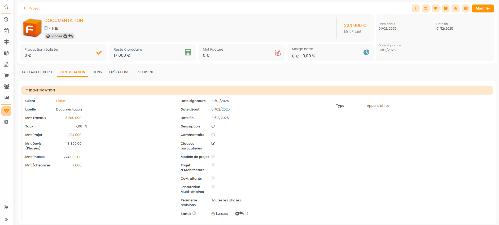Click the calculator icon in Reste à produire
The image size is (499, 225).
click(x=188, y=52)
